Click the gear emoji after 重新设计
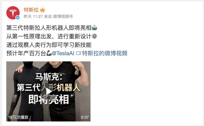 click(94, 36)
